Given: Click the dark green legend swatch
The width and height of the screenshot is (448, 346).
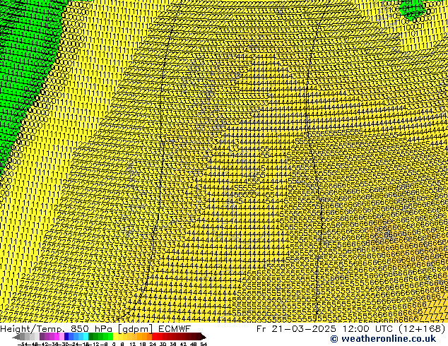Looking at the screenshot, I should tap(91, 337).
